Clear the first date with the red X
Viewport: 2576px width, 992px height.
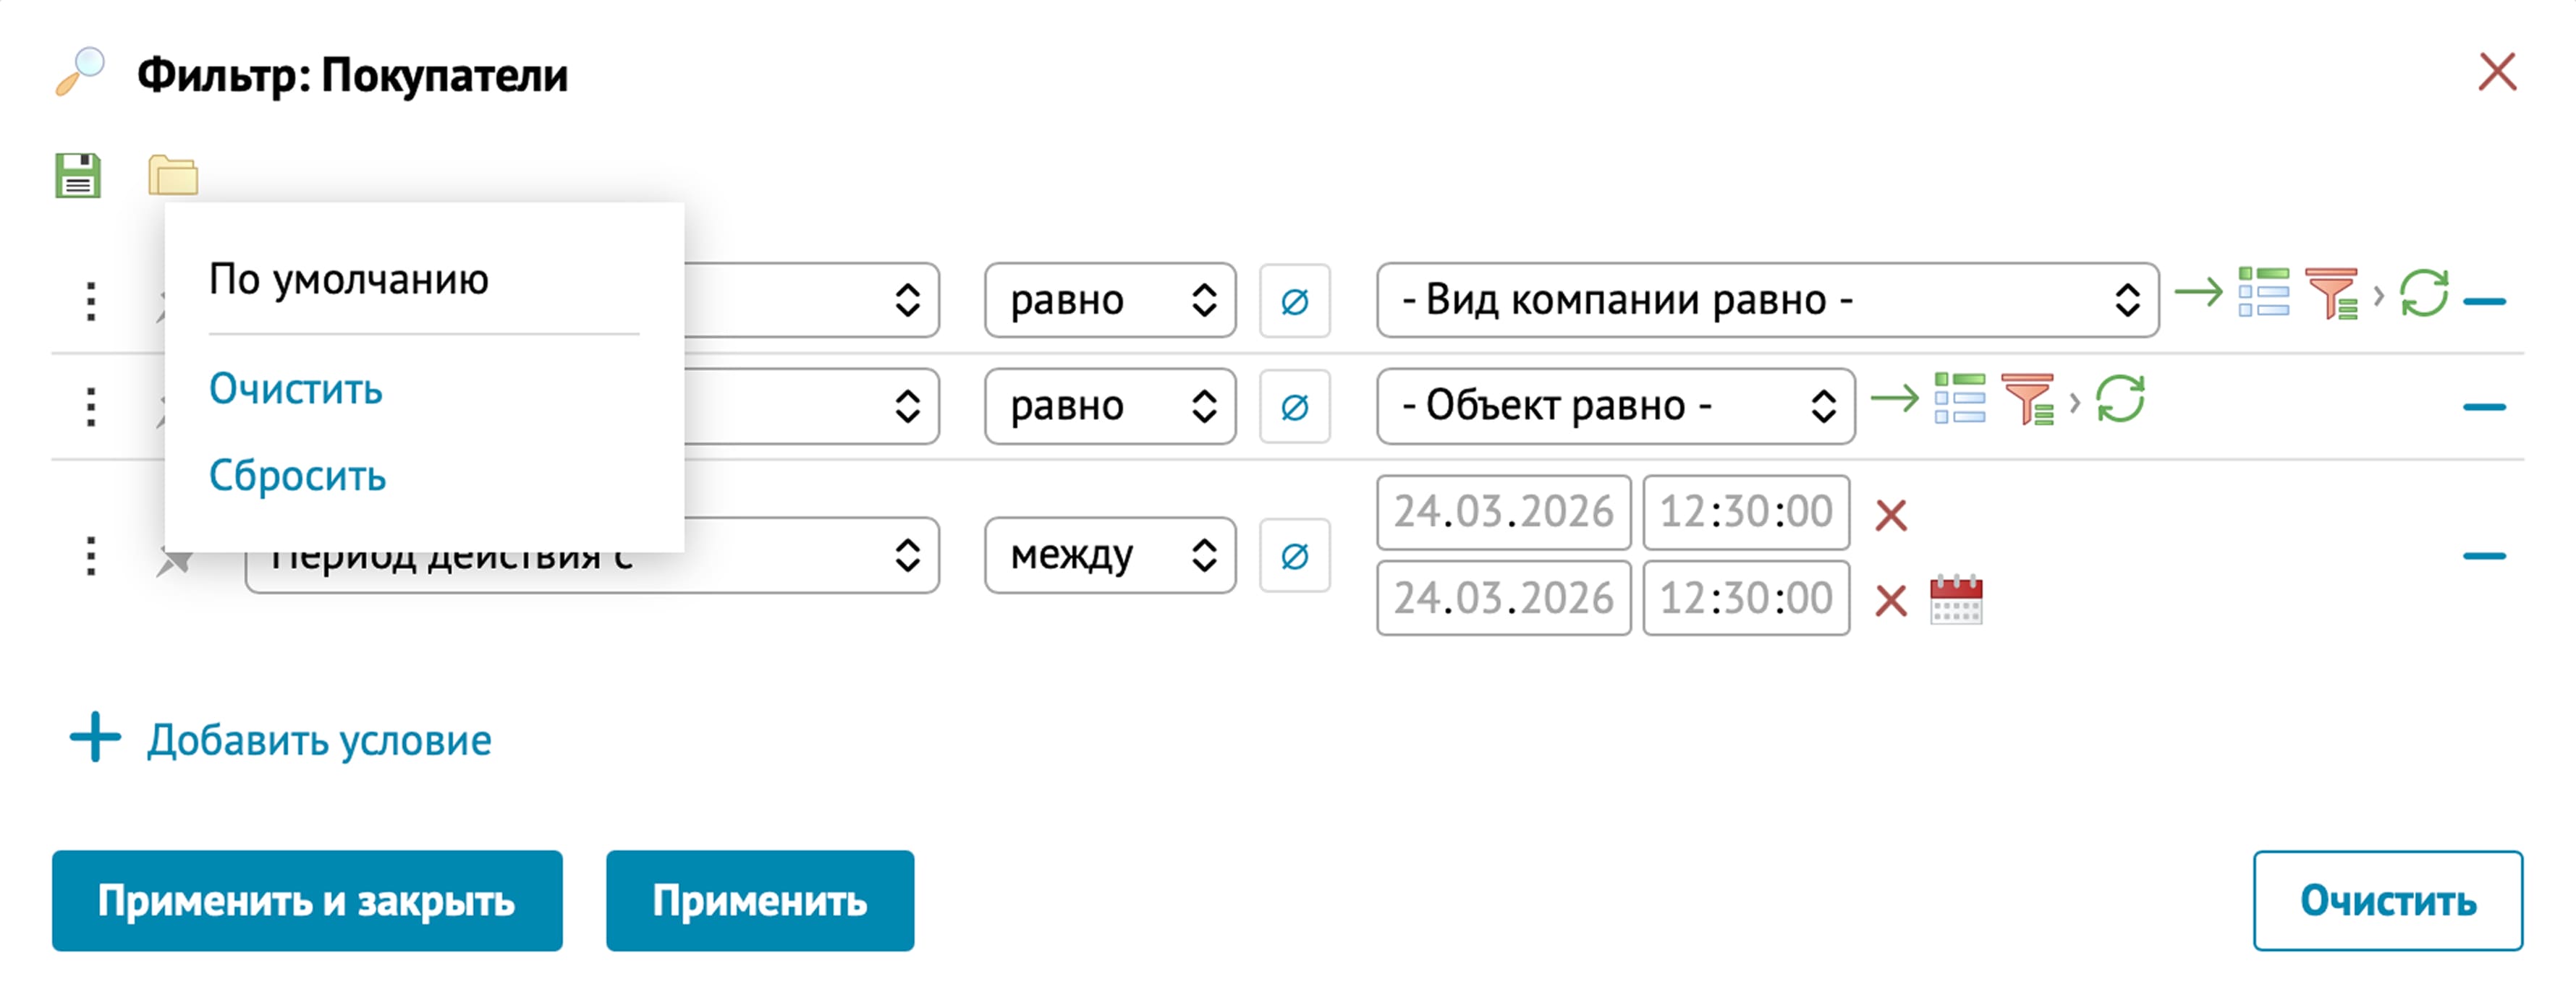click(1890, 516)
